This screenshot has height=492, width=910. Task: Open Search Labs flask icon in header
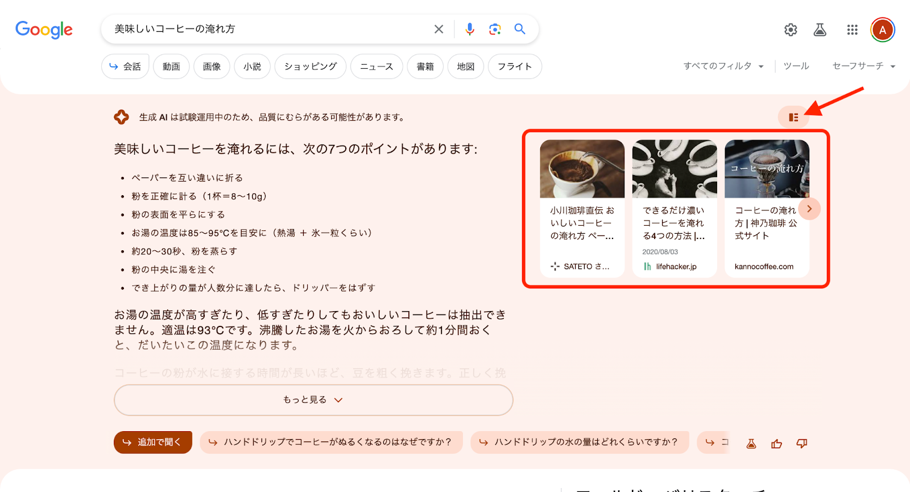coord(820,30)
